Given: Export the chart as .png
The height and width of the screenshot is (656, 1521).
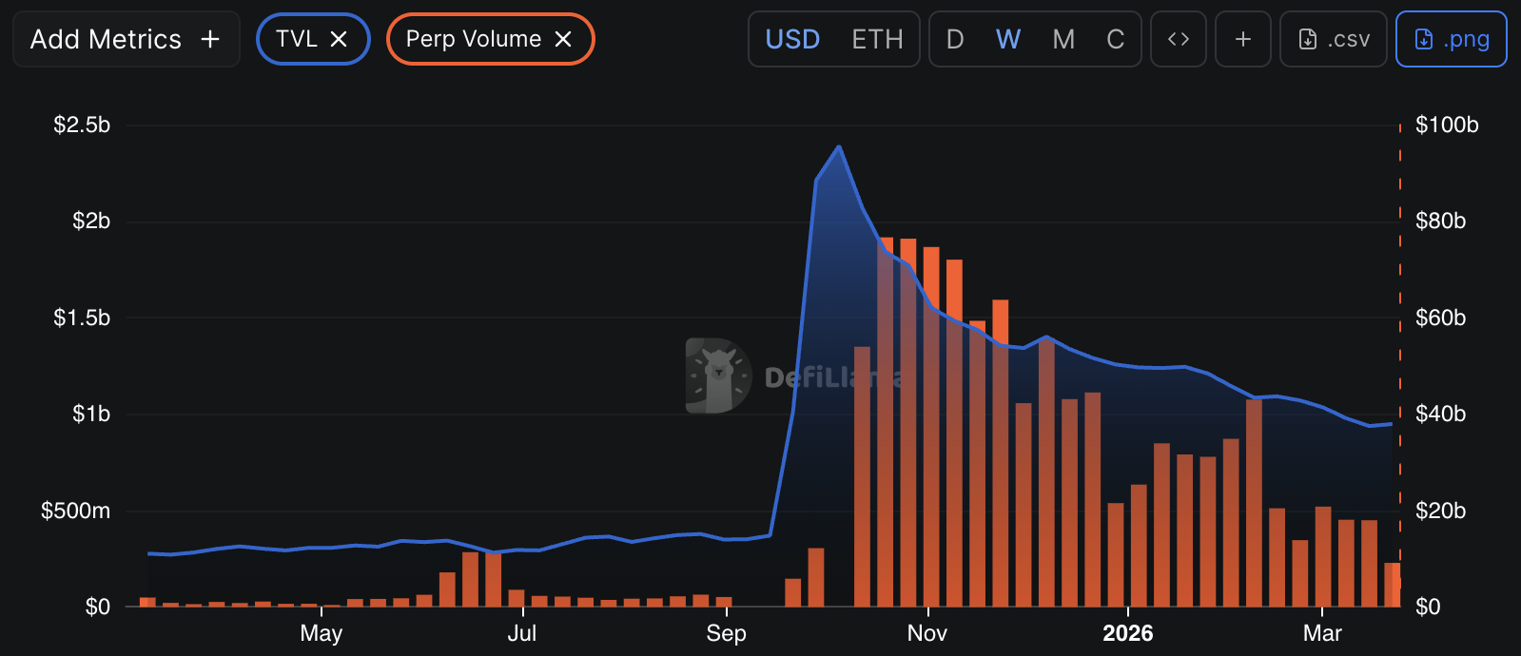Looking at the screenshot, I should [1452, 39].
